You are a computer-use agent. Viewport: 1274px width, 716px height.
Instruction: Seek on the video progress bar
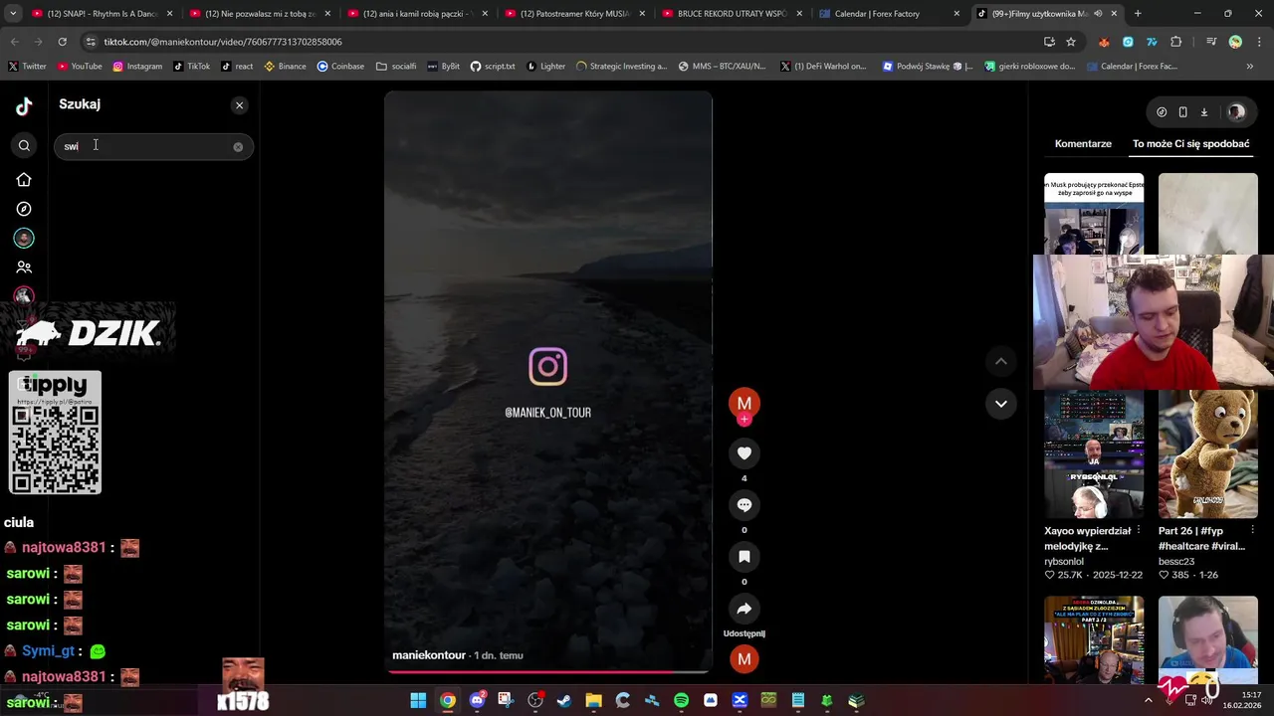(x=547, y=671)
